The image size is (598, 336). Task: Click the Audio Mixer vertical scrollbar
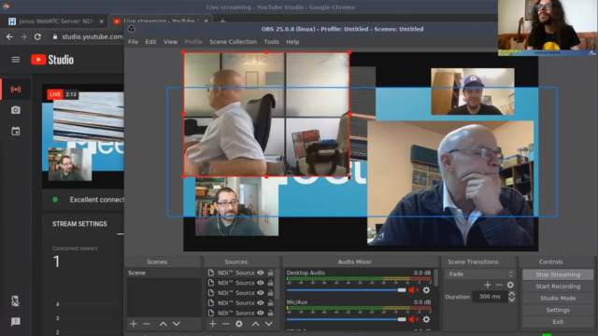point(435,278)
